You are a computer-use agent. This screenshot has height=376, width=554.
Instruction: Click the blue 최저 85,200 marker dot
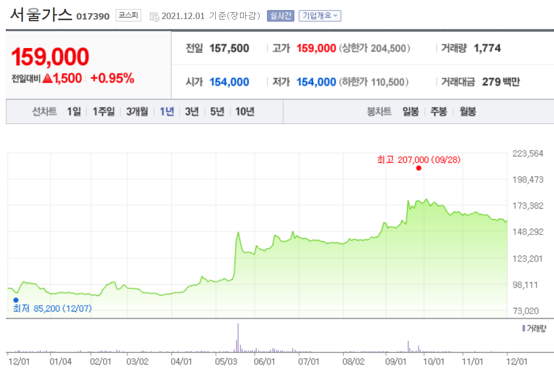[16, 300]
